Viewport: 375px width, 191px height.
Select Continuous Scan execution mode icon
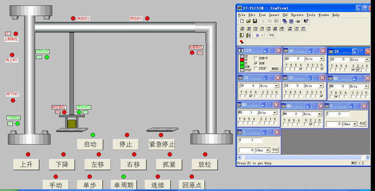tap(248, 35)
